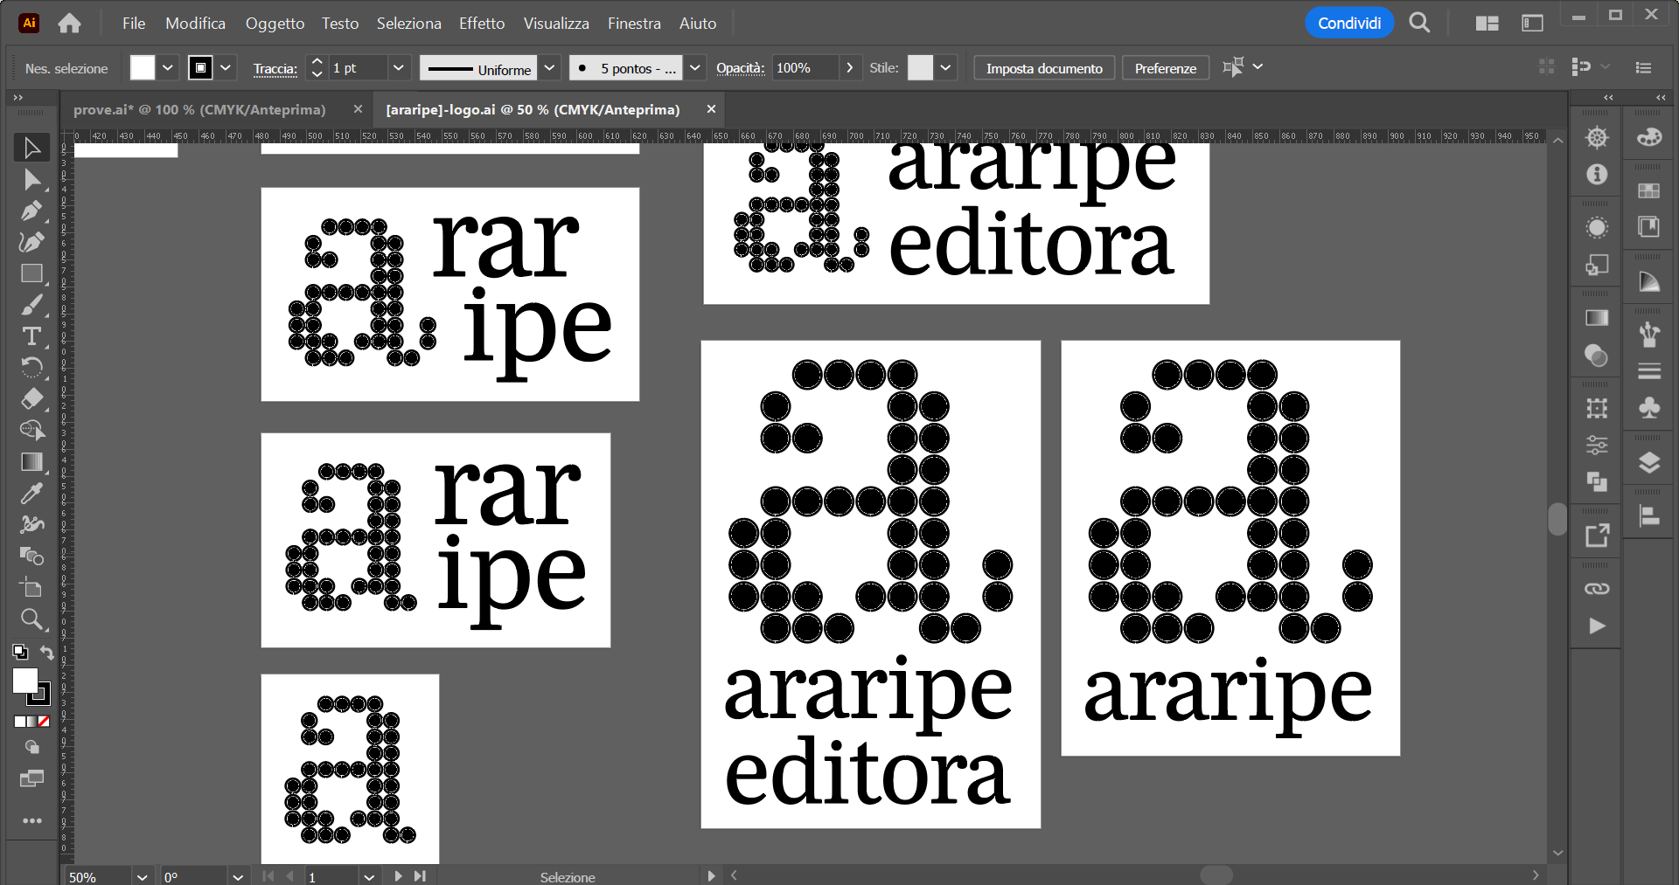
Task: Set None fill mode button
Action: (x=44, y=722)
